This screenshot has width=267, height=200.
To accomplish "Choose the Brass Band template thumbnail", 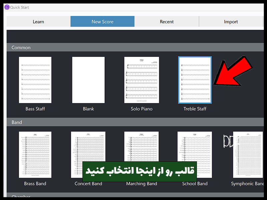I will (35, 154).
